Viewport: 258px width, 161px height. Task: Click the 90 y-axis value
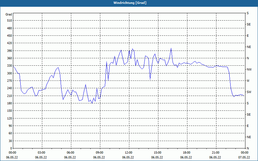tap(10, 126)
